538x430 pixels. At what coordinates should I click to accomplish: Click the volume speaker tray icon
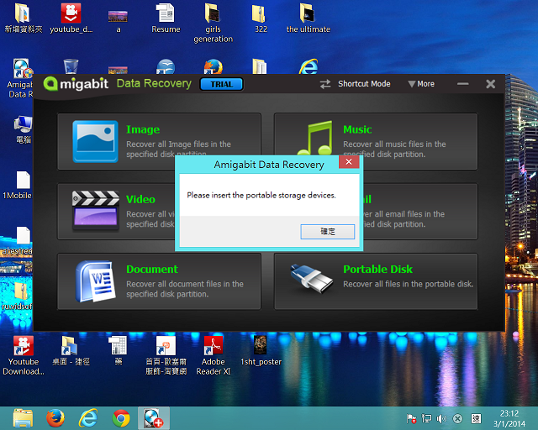pos(441,419)
